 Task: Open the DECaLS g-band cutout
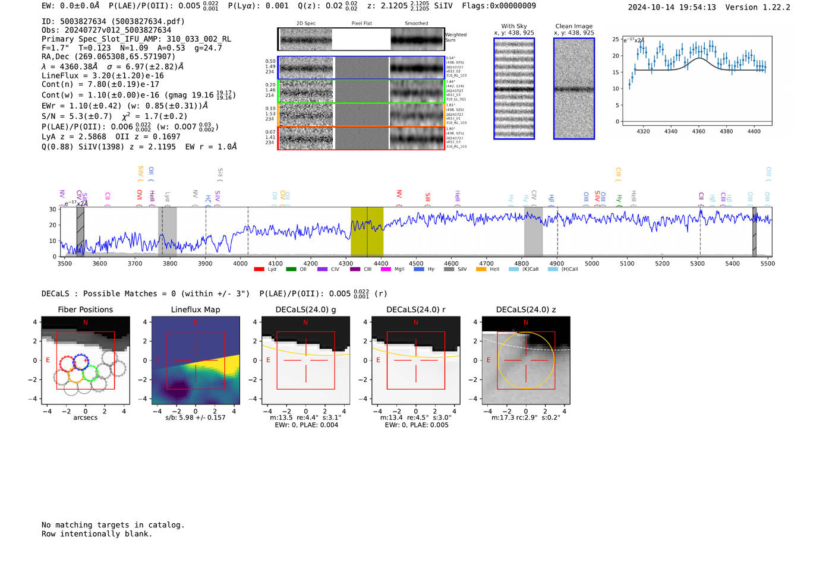[x=306, y=361]
